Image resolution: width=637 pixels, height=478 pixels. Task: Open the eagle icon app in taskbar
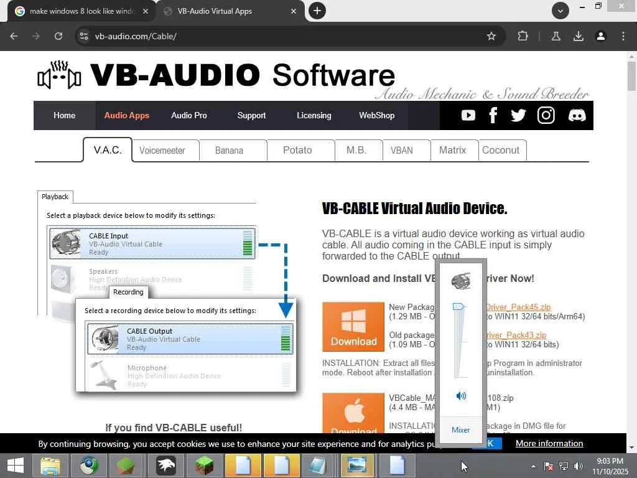165,465
